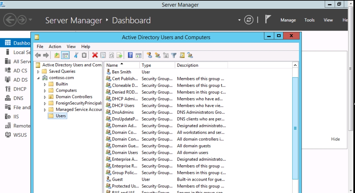This screenshot has width=355, height=193.
Task: Click the Paste clipboard icon
Action: click(84, 55)
